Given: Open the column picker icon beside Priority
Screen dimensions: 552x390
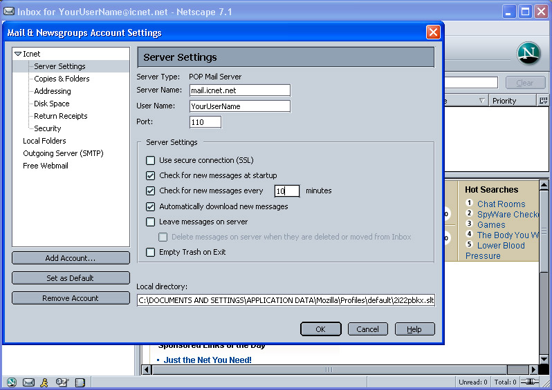Looking at the screenshot, I should 543,101.
